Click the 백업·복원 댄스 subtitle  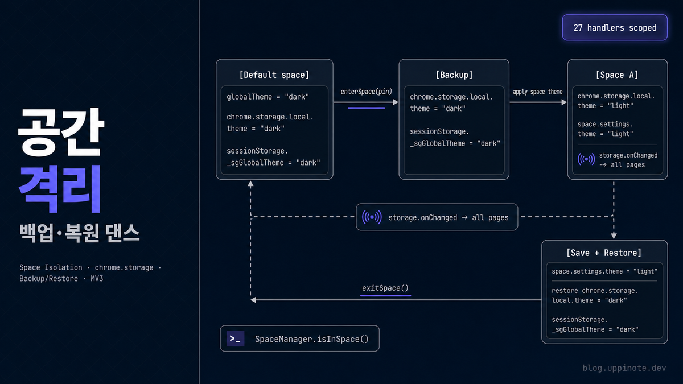(80, 234)
